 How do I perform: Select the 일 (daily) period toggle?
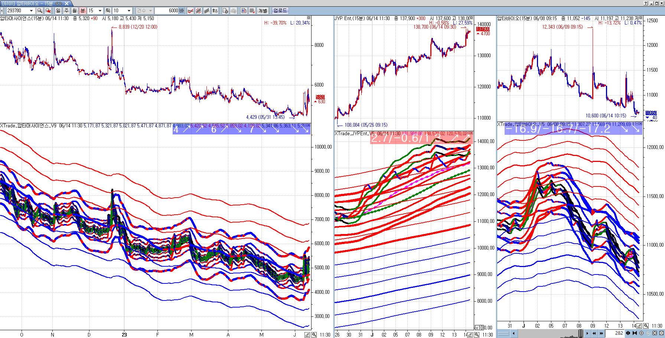58,11
